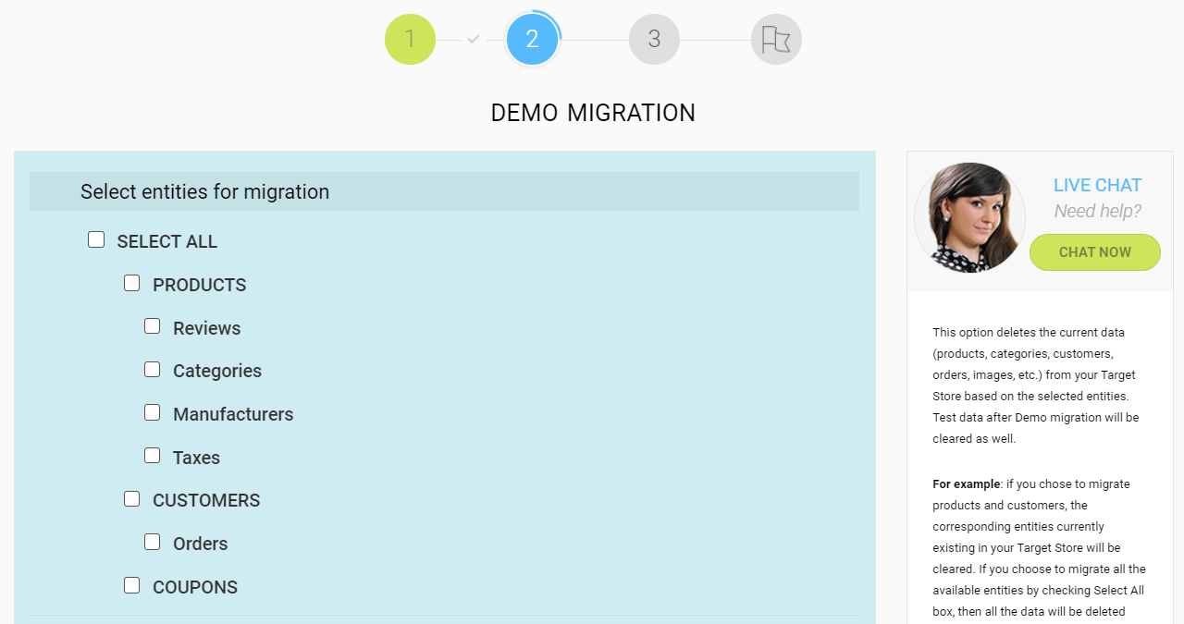This screenshot has width=1184, height=624.
Task: Check the SELECT ALL checkbox
Action: click(x=96, y=239)
